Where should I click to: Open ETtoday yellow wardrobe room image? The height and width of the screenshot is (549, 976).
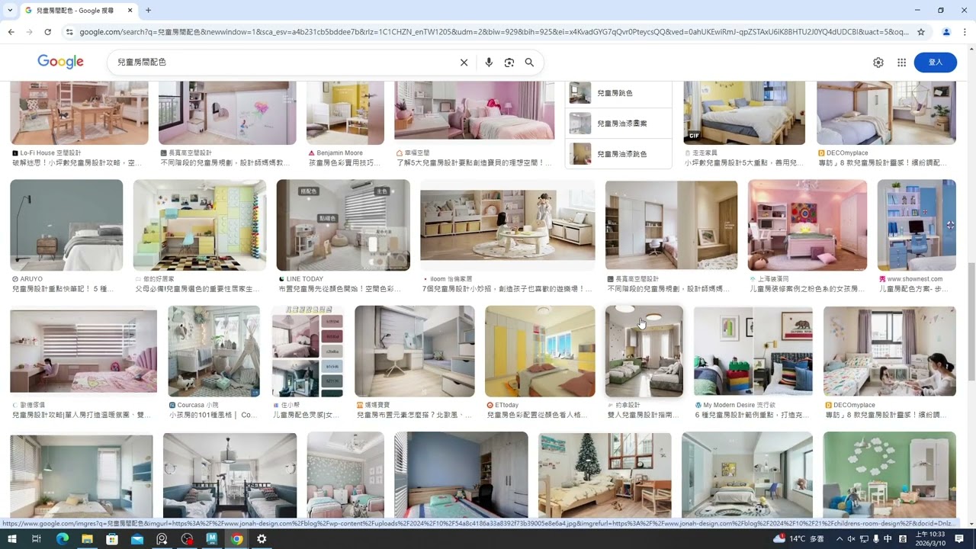point(540,352)
